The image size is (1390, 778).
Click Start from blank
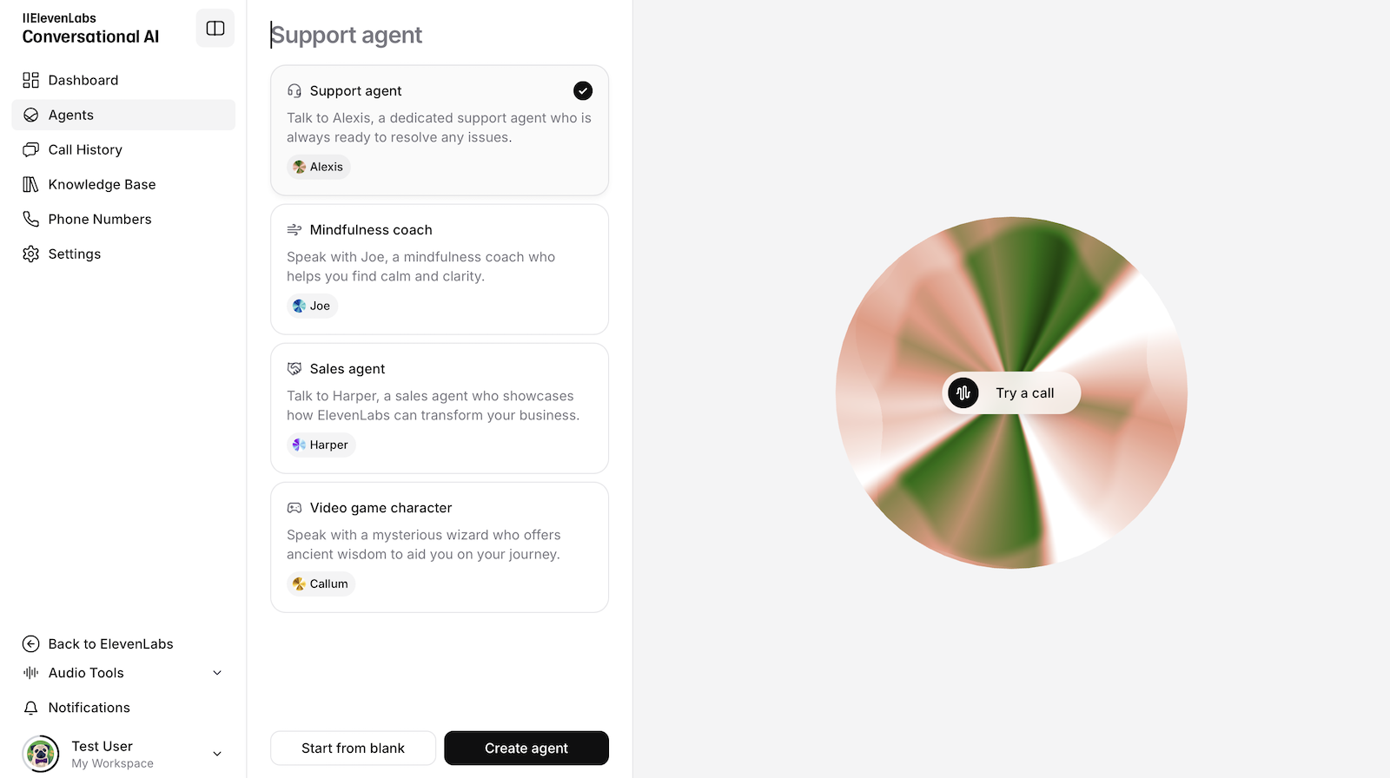point(353,748)
